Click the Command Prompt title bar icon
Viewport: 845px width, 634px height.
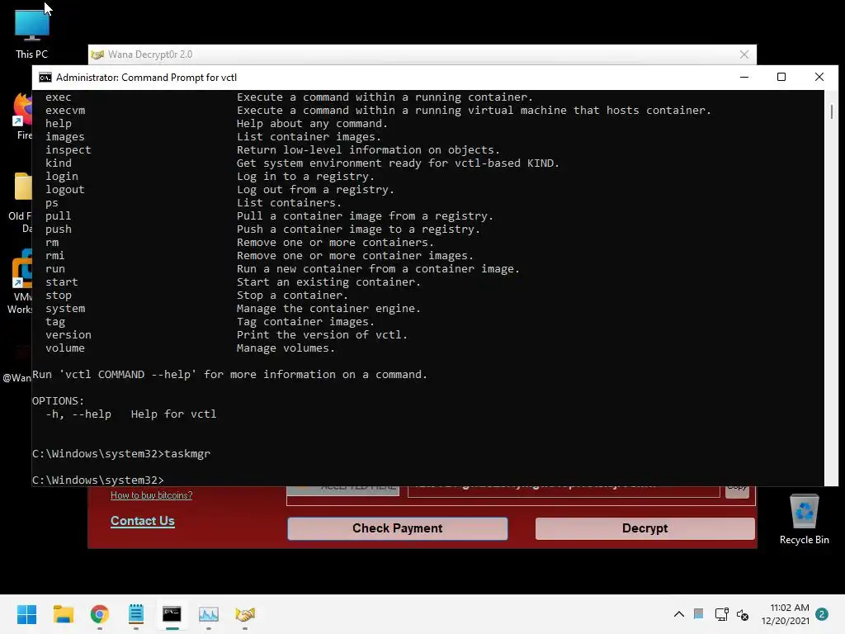pyautogui.click(x=45, y=78)
